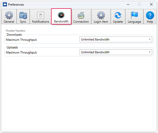Click the Preferences window title text
Image resolution: width=158 pixels, height=133 pixels.
pos(16,4)
